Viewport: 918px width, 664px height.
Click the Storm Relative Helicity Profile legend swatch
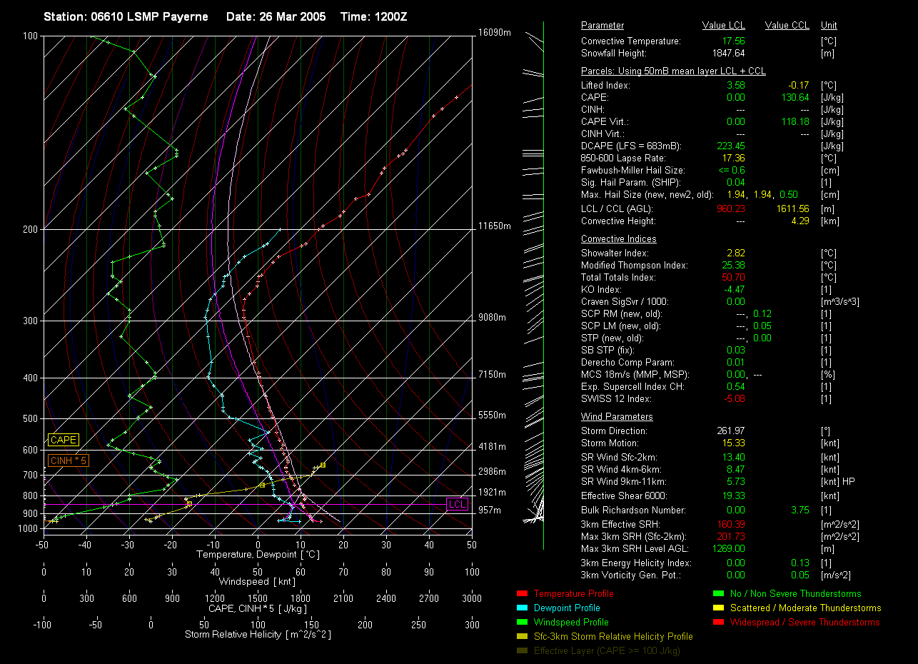click(521, 636)
